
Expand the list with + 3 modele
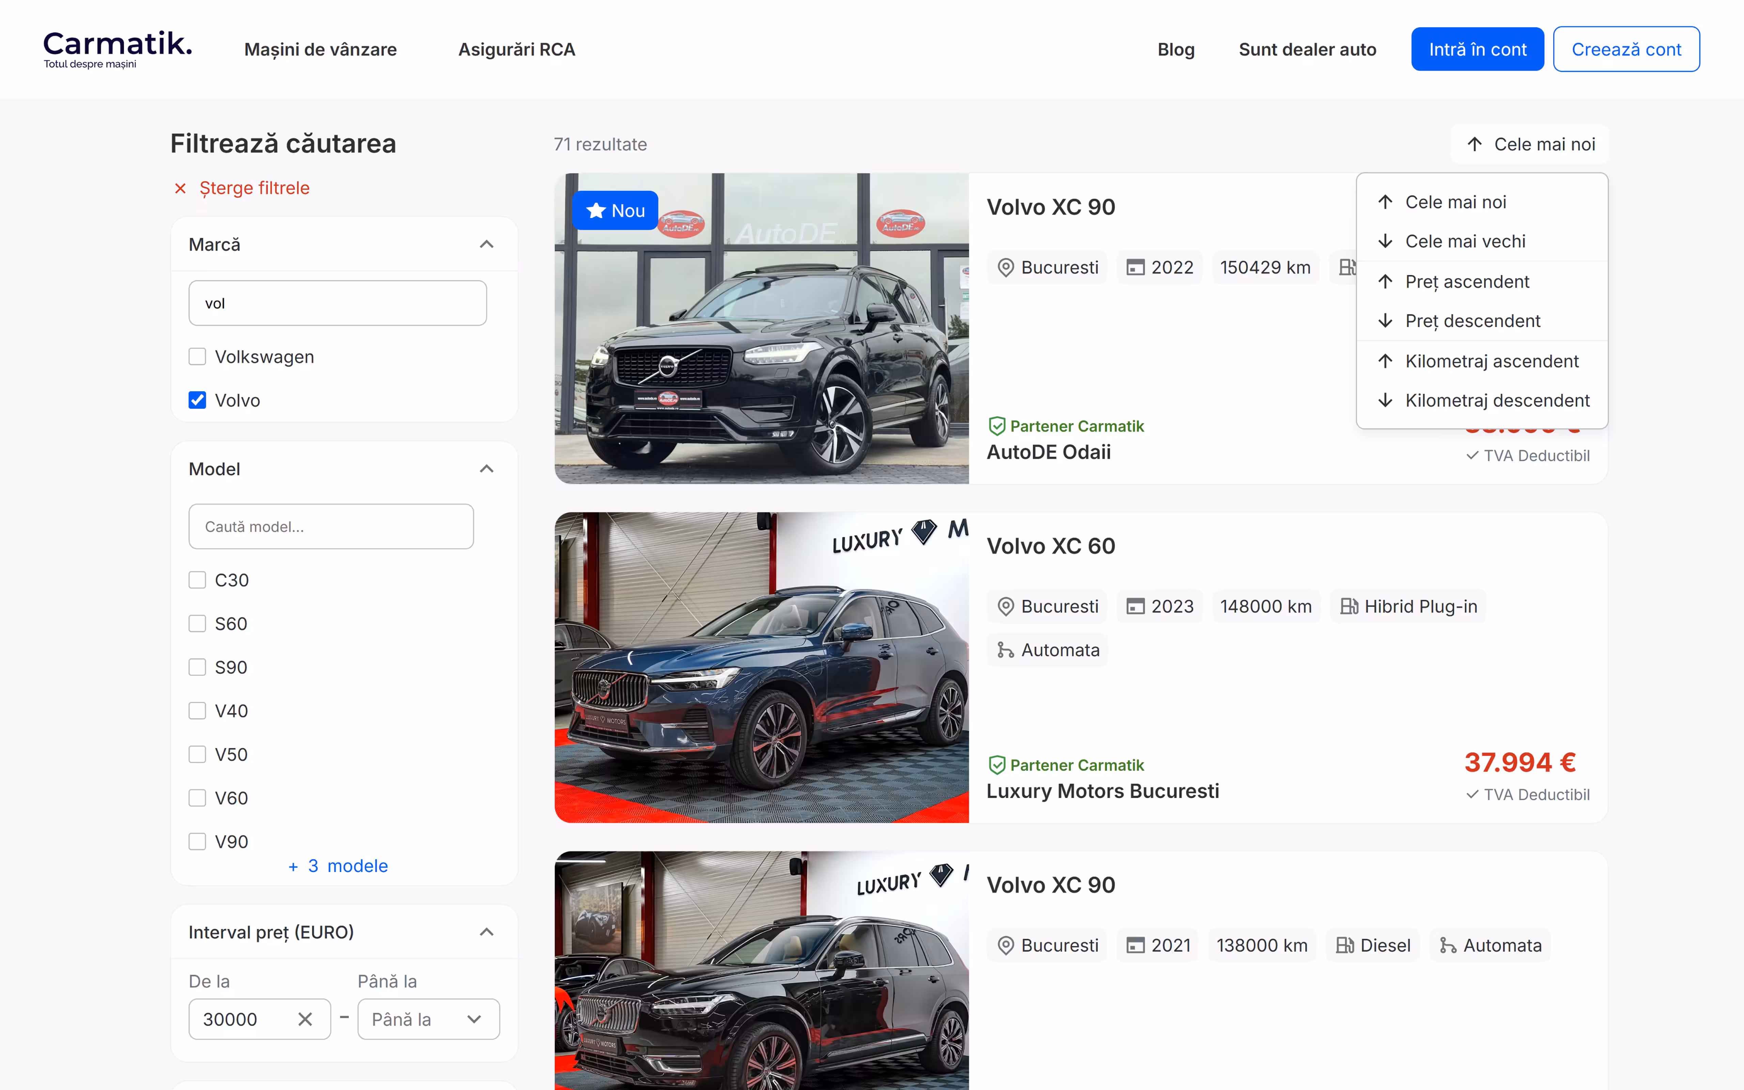click(338, 866)
